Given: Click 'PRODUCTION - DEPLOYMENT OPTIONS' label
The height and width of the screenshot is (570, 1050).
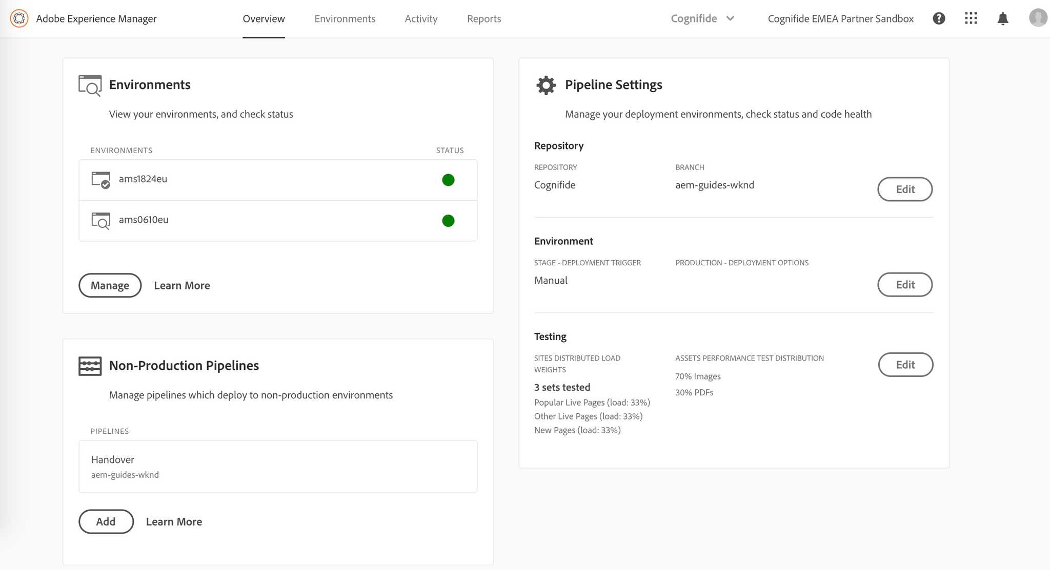Looking at the screenshot, I should [742, 263].
